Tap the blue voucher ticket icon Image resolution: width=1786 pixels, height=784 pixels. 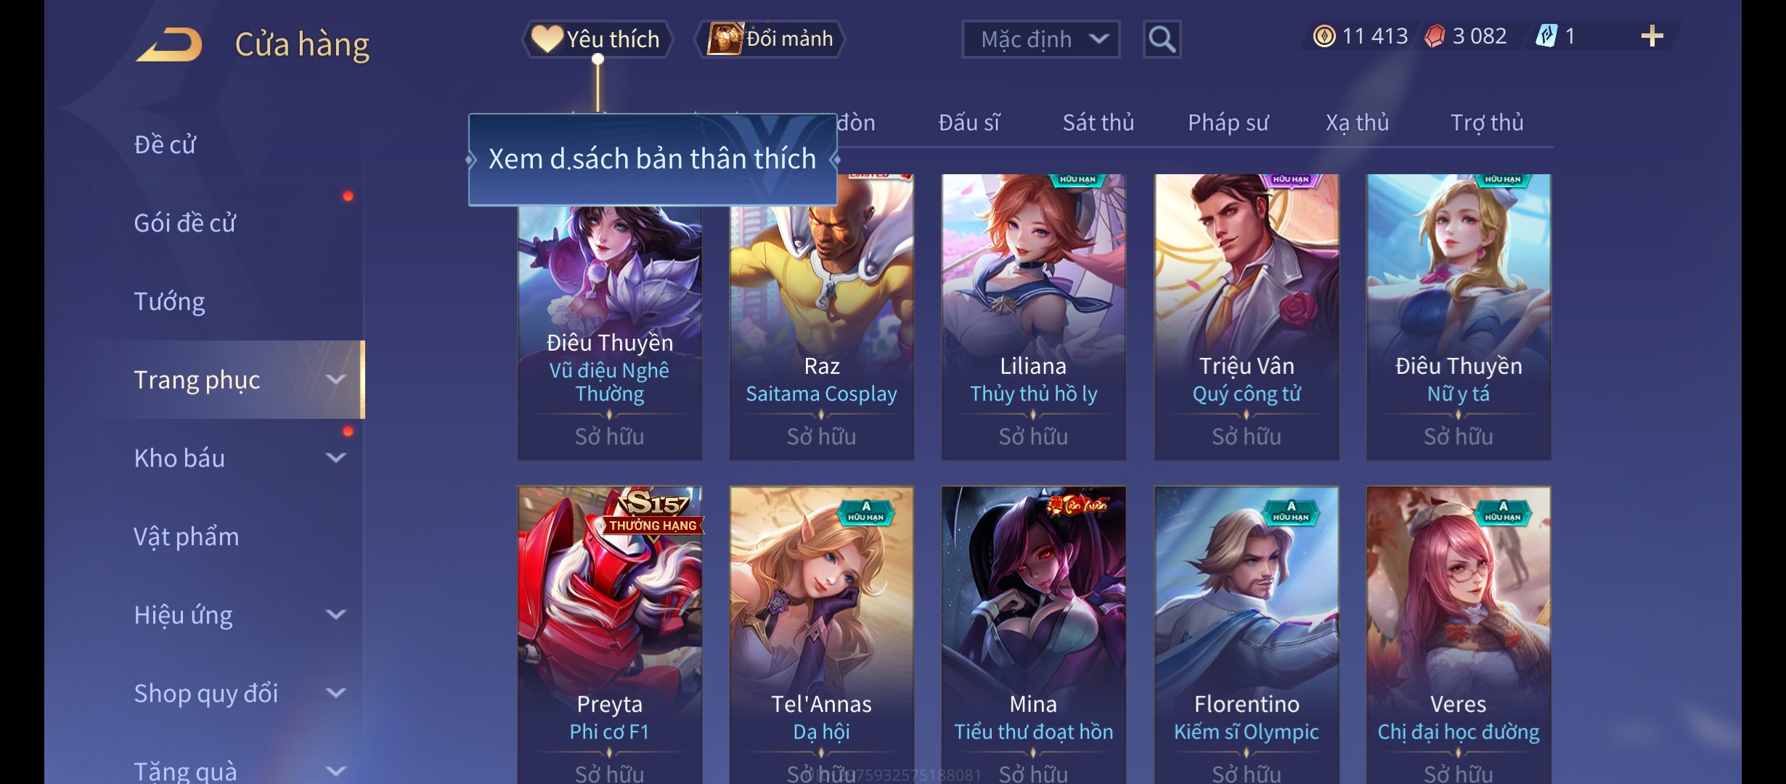[1546, 36]
